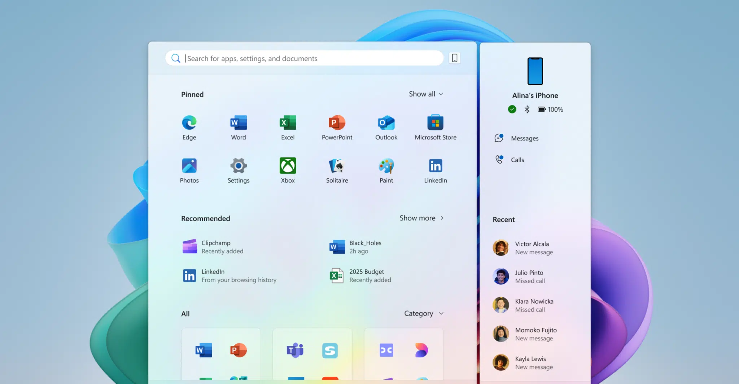Image resolution: width=739 pixels, height=384 pixels.
Task: Click Victor Alcala's contact avatar
Action: (501, 248)
